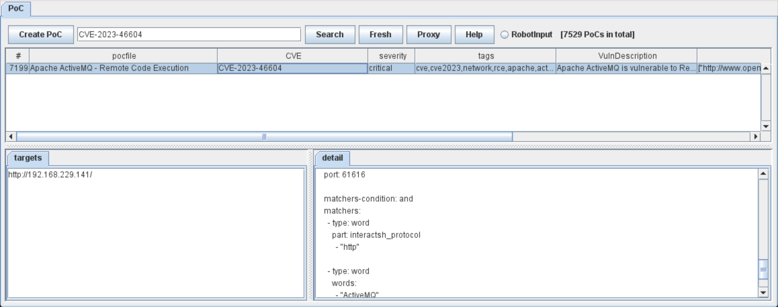Image resolution: width=778 pixels, height=307 pixels.
Task: Click the Help button
Action: [474, 34]
